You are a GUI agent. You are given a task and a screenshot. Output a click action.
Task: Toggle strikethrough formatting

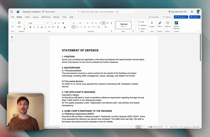[42, 27]
